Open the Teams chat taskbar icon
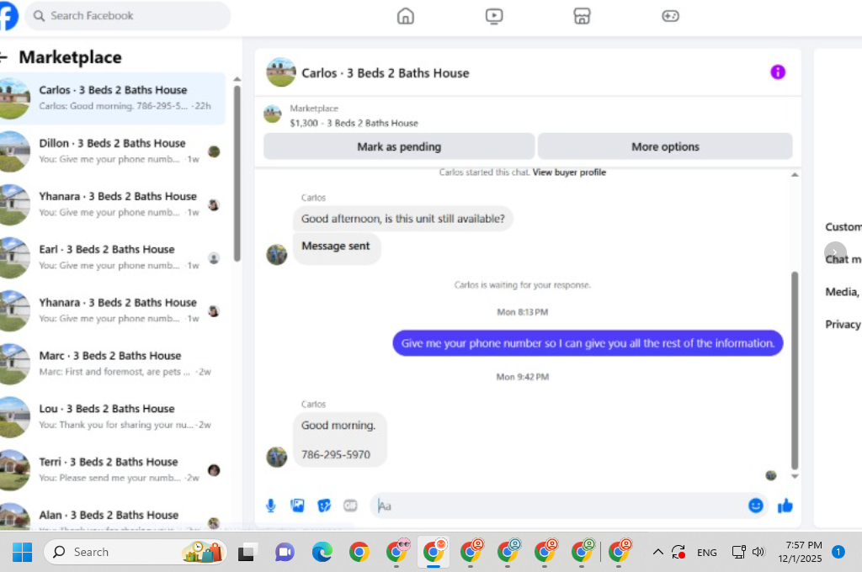The height and width of the screenshot is (572, 862). 285,552
